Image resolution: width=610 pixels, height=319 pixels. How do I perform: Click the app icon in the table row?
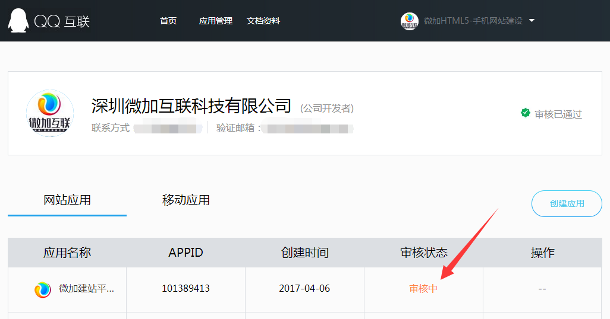tap(43, 289)
